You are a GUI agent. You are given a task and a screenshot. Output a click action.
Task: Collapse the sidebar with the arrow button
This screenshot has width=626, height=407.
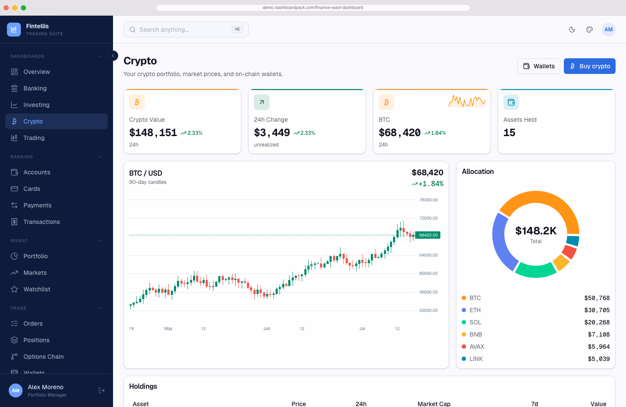(113, 56)
